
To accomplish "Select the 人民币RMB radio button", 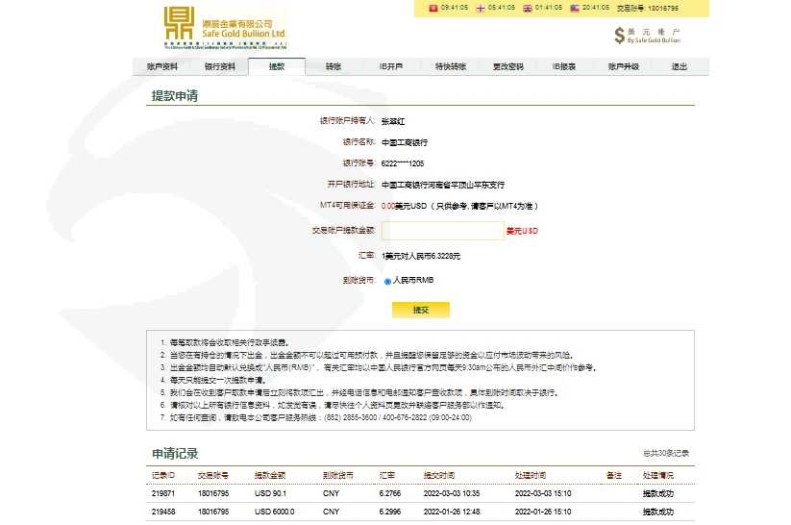I will [x=387, y=281].
